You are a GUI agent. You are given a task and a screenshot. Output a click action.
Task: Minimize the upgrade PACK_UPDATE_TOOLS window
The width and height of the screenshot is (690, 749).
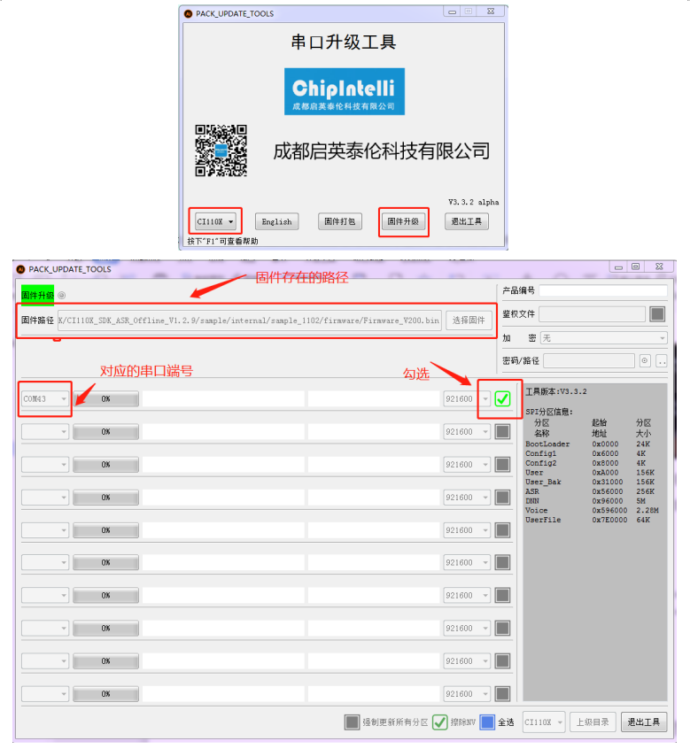pos(618,266)
